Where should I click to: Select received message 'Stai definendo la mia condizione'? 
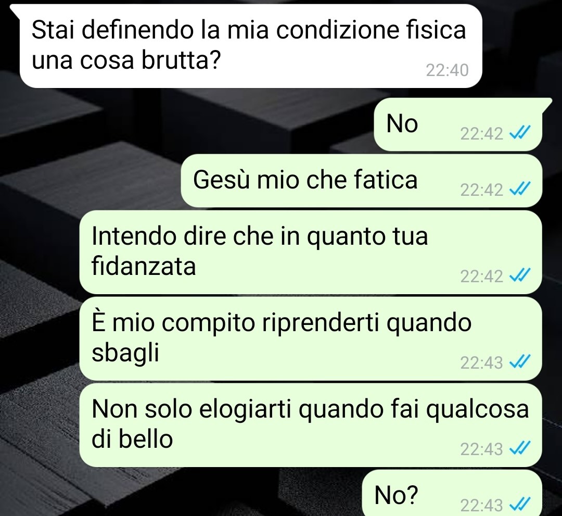[251, 46]
